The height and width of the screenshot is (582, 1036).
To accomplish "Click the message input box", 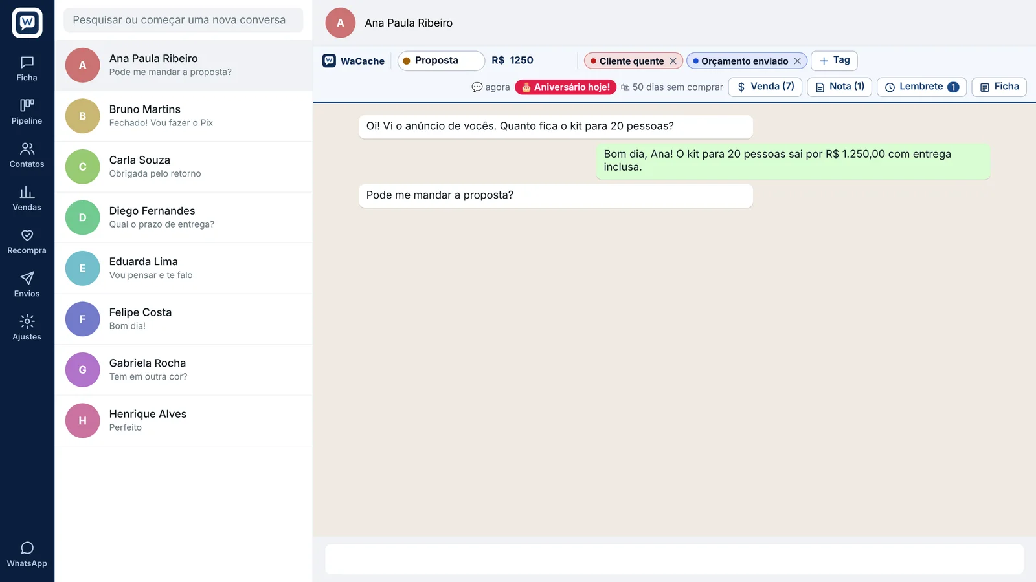I will (x=674, y=559).
